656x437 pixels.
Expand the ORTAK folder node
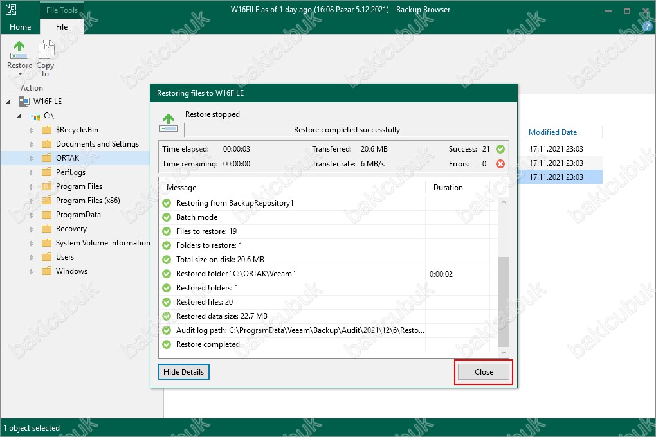[32, 159]
